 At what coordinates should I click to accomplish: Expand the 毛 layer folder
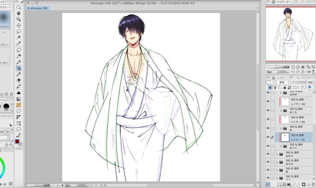click(281, 128)
